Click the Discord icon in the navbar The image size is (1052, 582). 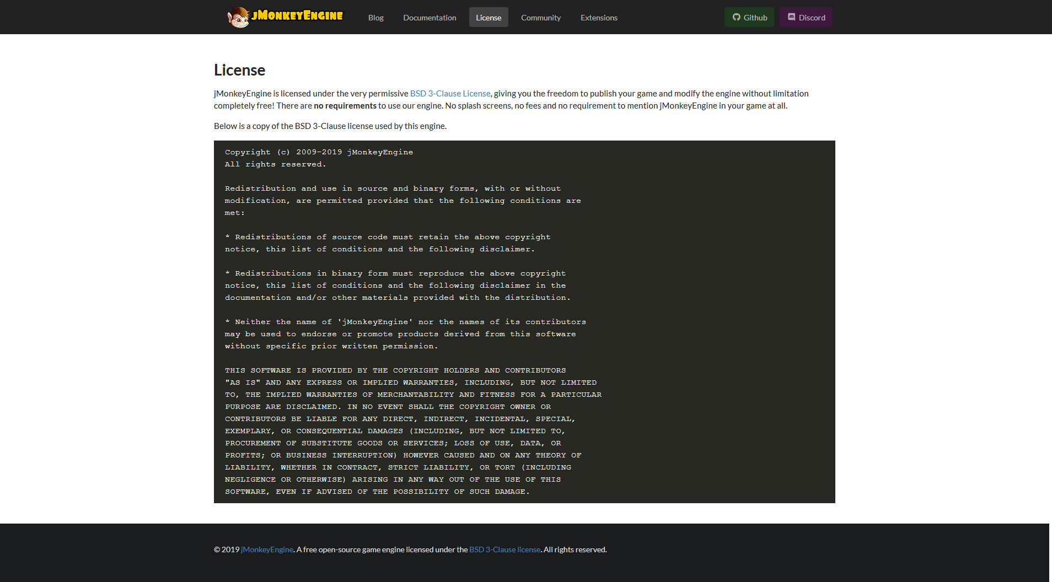791,17
